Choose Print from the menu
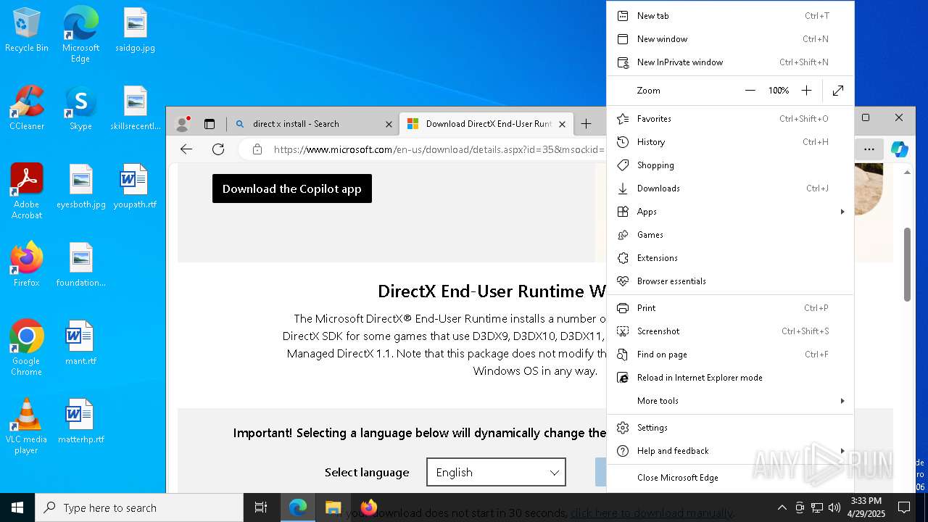Screen dimensions: 928x522 coord(730,308)
